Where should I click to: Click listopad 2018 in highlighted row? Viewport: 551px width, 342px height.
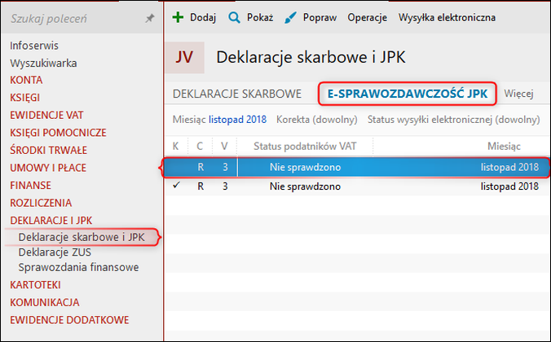pos(509,167)
